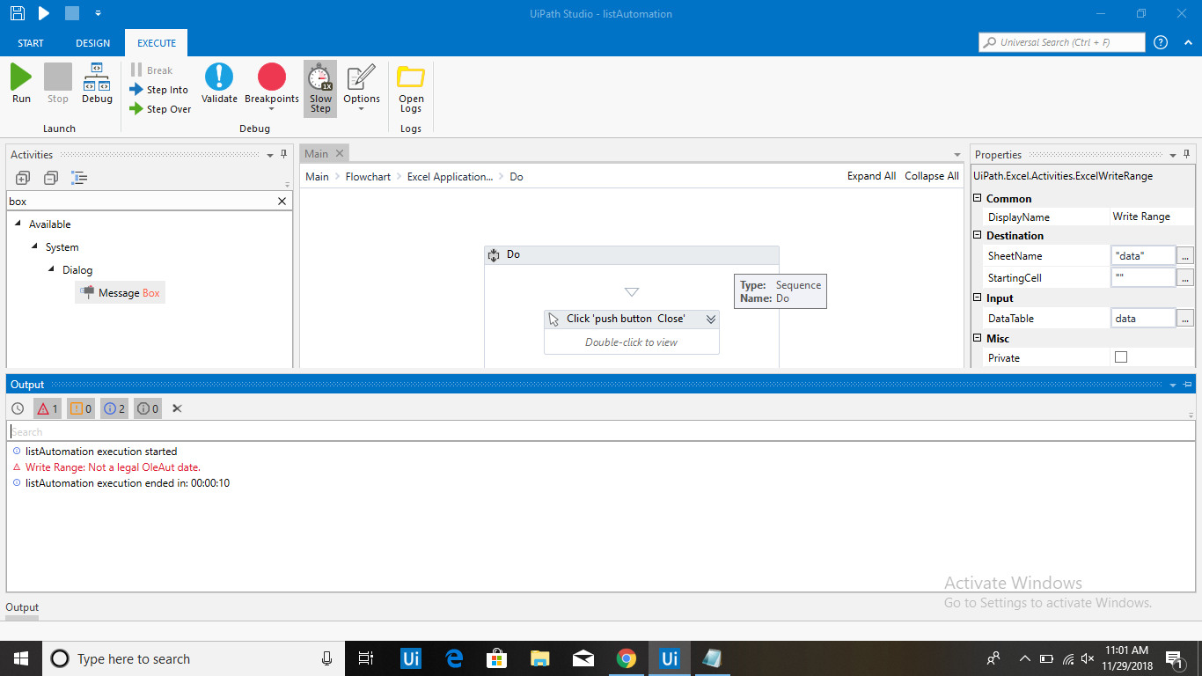Expand the Click 'push button Close' activity
This screenshot has width=1202, height=676.
click(x=710, y=320)
